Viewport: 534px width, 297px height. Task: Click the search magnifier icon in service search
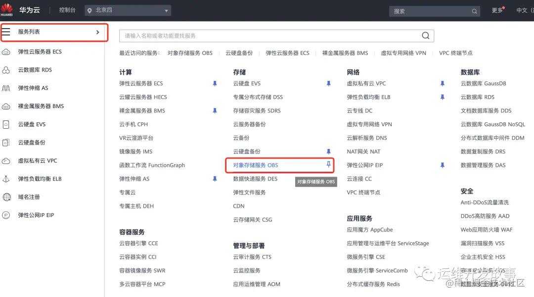[425, 36]
